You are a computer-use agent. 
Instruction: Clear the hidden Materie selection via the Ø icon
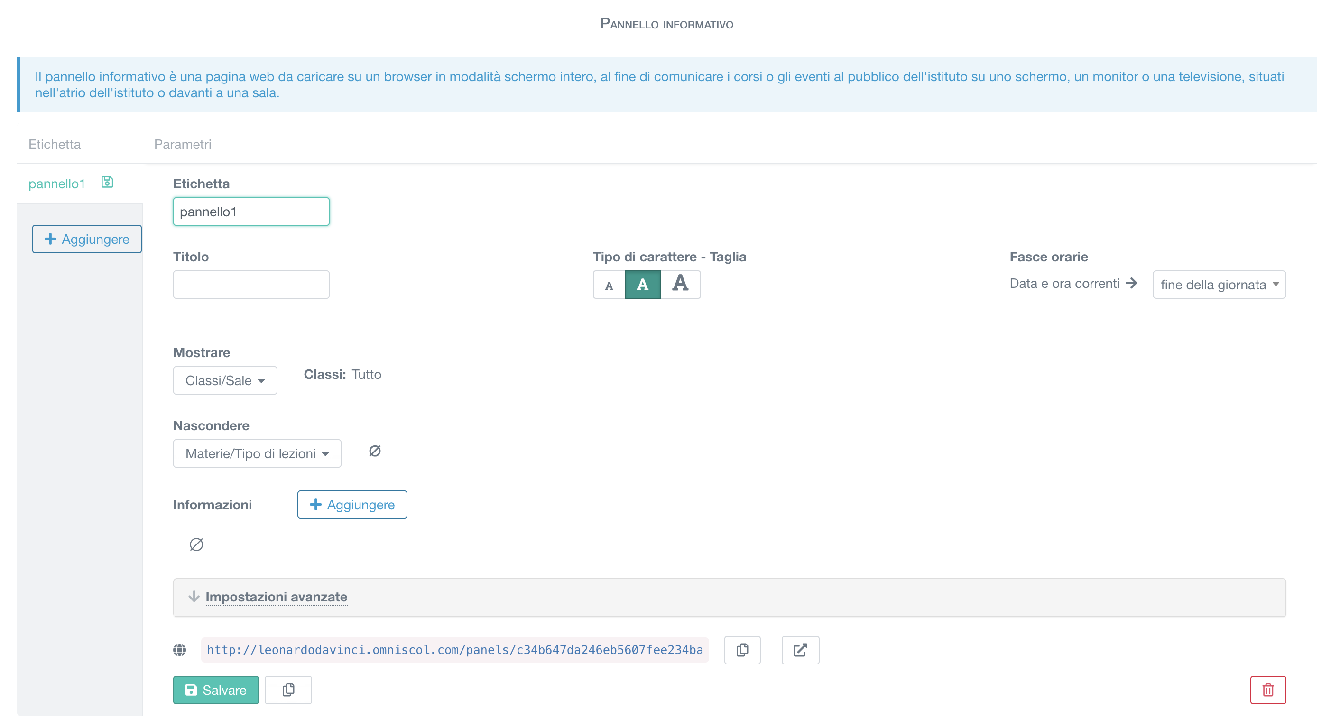tap(375, 451)
